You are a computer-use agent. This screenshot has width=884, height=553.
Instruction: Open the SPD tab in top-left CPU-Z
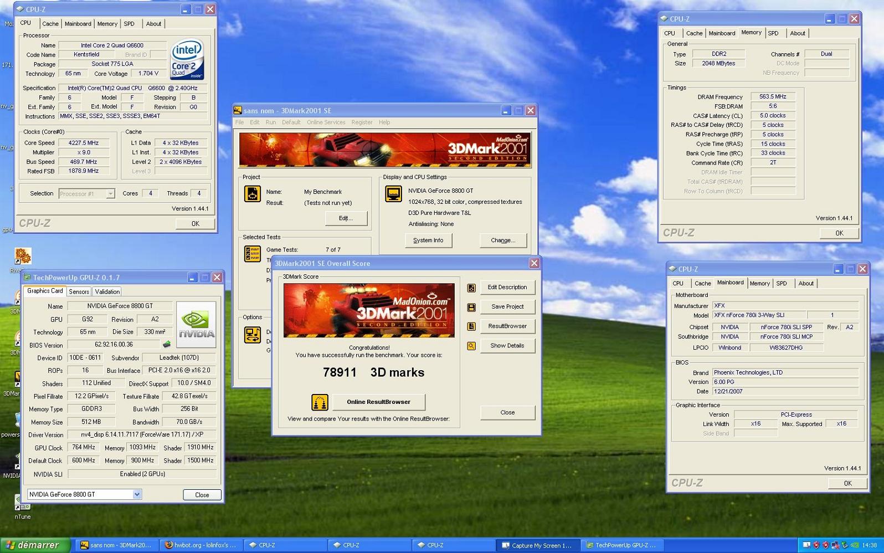(x=129, y=24)
